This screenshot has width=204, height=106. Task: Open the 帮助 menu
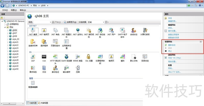[x=23, y=10]
